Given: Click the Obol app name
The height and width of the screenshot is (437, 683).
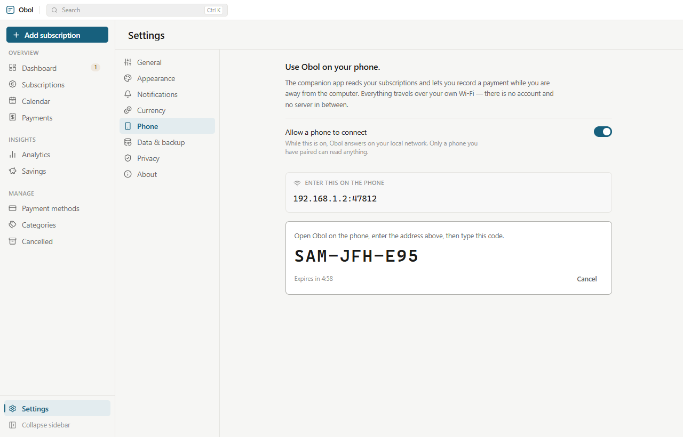Looking at the screenshot, I should (x=26, y=10).
